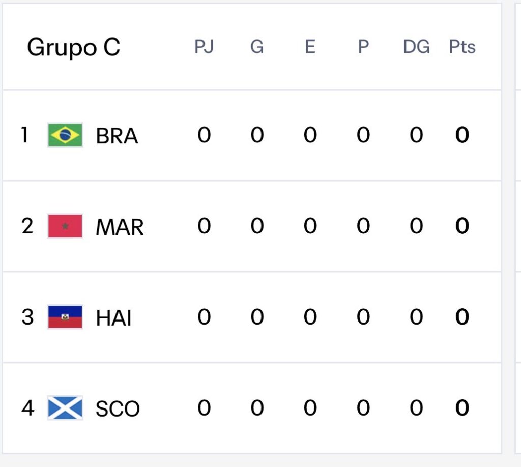Click the Scotland flag icon
Viewport: 521px width, 467px height.
click(x=65, y=408)
